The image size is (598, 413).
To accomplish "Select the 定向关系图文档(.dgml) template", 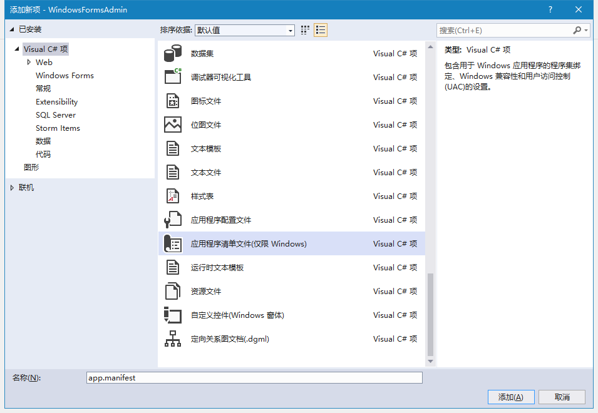I will [232, 339].
